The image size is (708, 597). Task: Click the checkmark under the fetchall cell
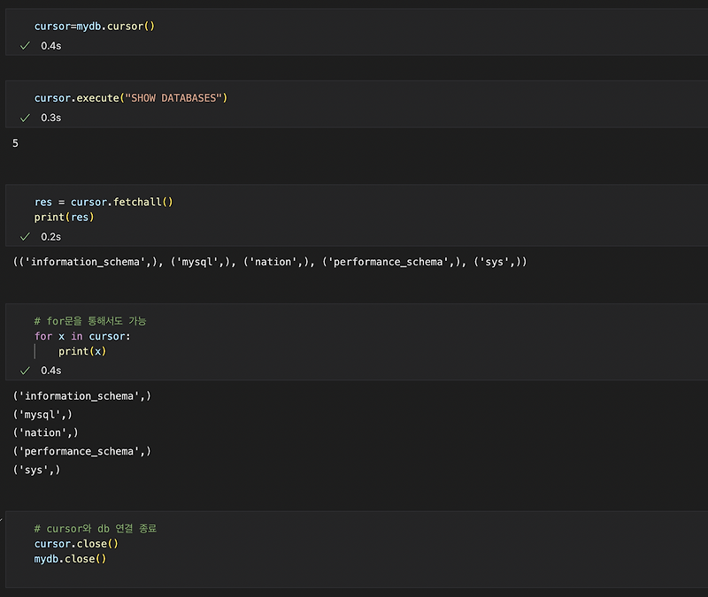(25, 236)
